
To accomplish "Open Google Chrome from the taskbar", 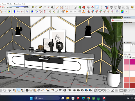I will coord(88,98).
